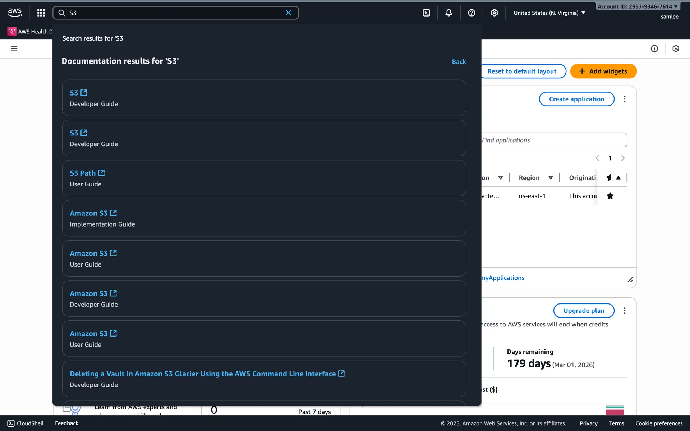This screenshot has height=431, width=690.
Task: Open the notifications bell
Action: [449, 13]
